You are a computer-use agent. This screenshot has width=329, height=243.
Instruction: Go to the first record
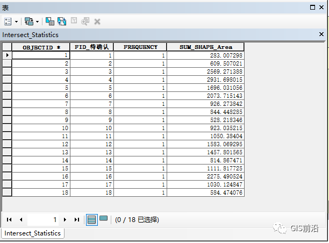pyautogui.click(x=9, y=219)
